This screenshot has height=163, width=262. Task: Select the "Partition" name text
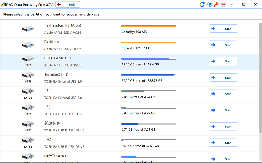click(x=52, y=42)
